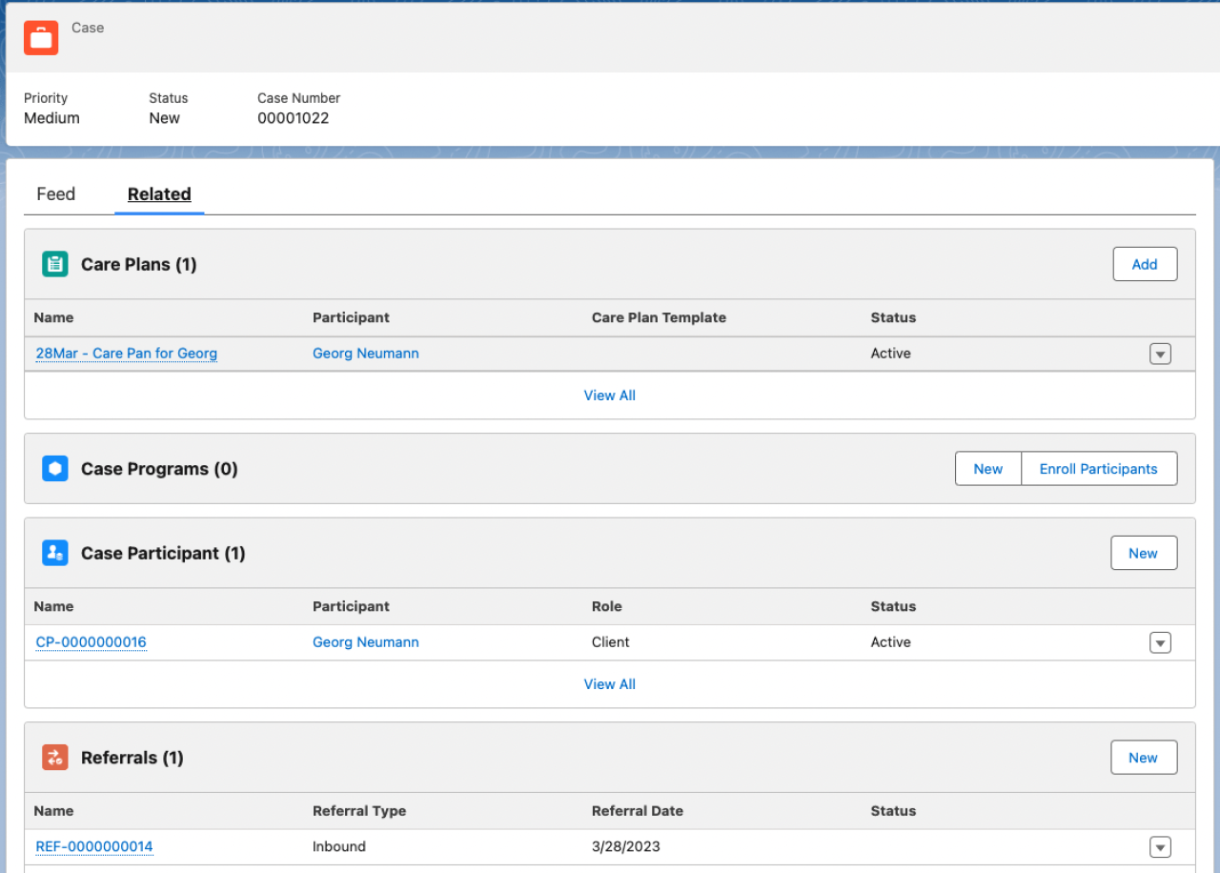The width and height of the screenshot is (1220, 873).
Task: Open the Case Programs (0) heading
Action: (x=159, y=469)
